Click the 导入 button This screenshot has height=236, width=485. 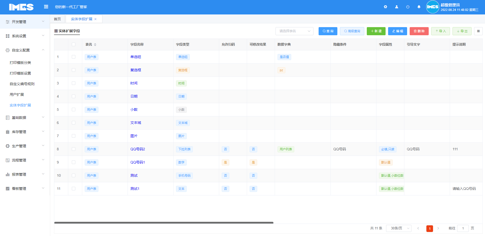point(441,31)
